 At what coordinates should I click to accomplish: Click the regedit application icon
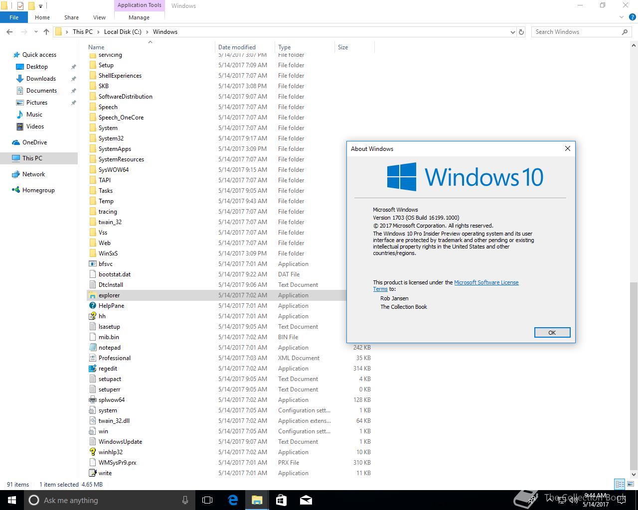tap(92, 369)
